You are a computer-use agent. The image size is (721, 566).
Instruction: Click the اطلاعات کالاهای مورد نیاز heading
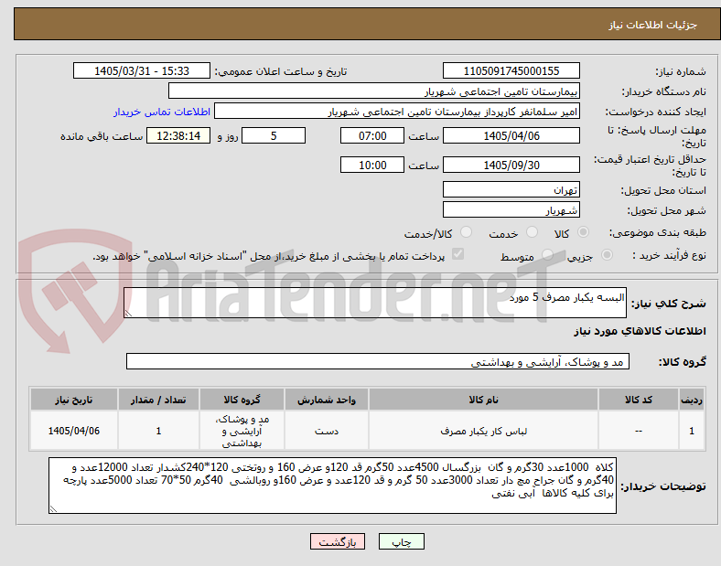[x=640, y=331]
